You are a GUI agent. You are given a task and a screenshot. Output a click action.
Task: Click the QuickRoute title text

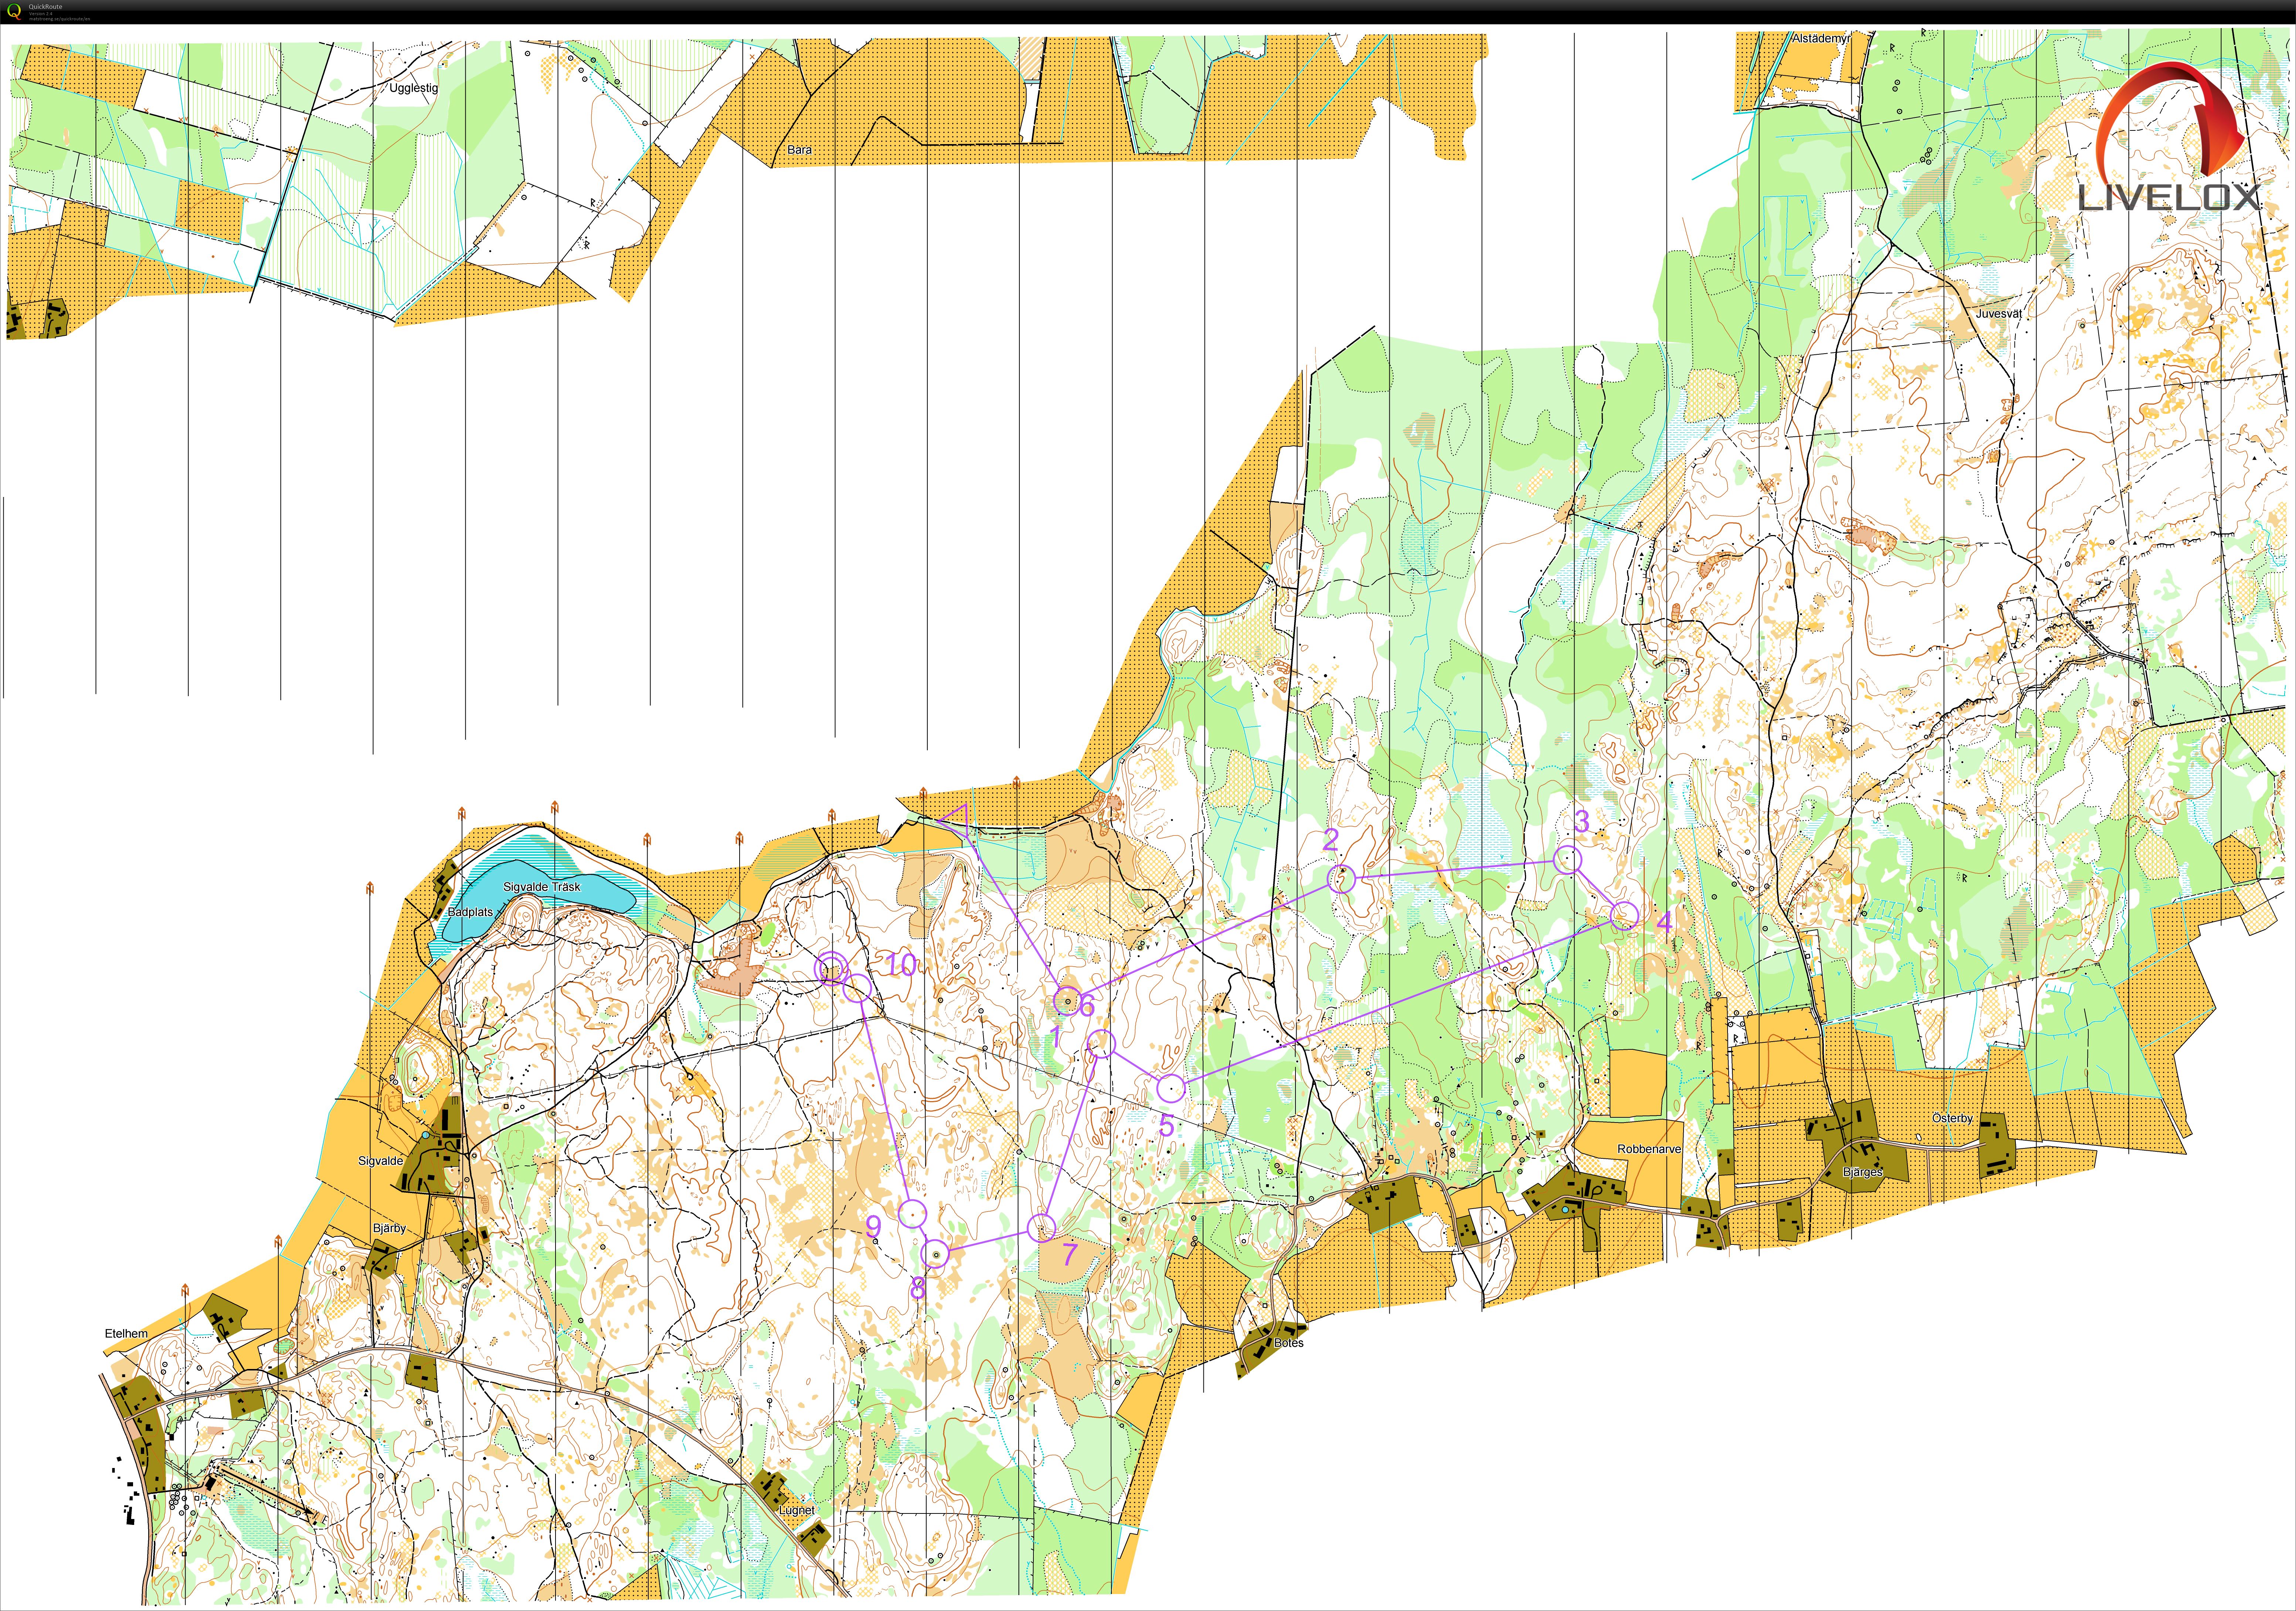tap(45, 7)
